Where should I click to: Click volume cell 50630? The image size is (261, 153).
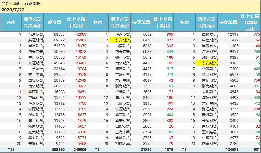tap(59, 57)
